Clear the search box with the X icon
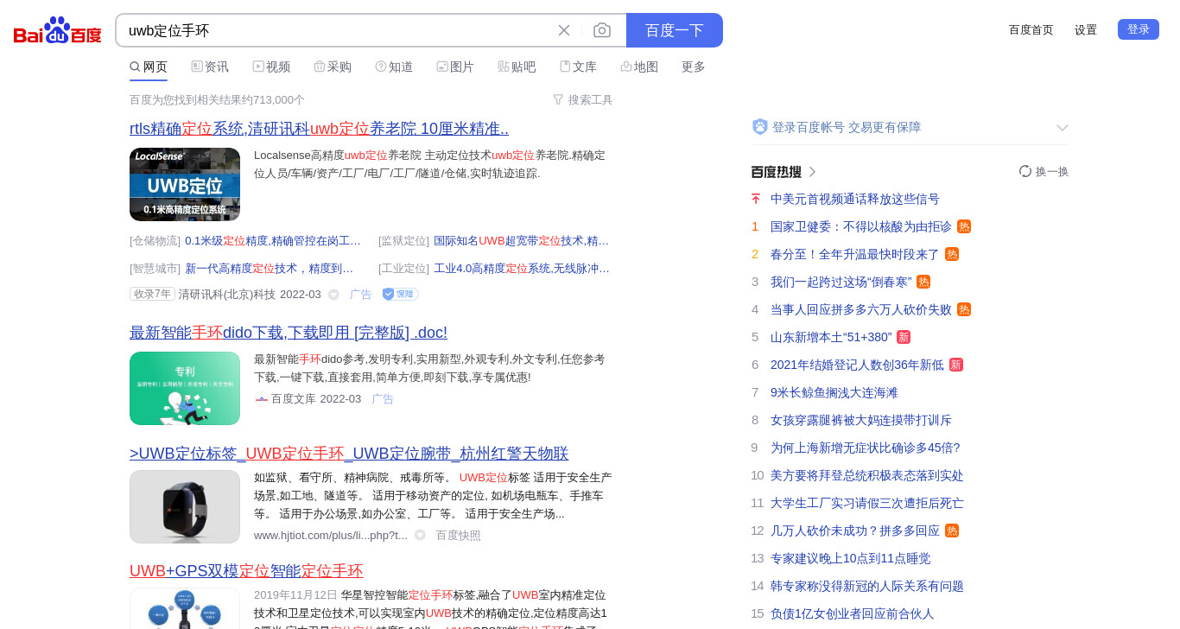The width and height of the screenshot is (1180, 629). tap(564, 30)
